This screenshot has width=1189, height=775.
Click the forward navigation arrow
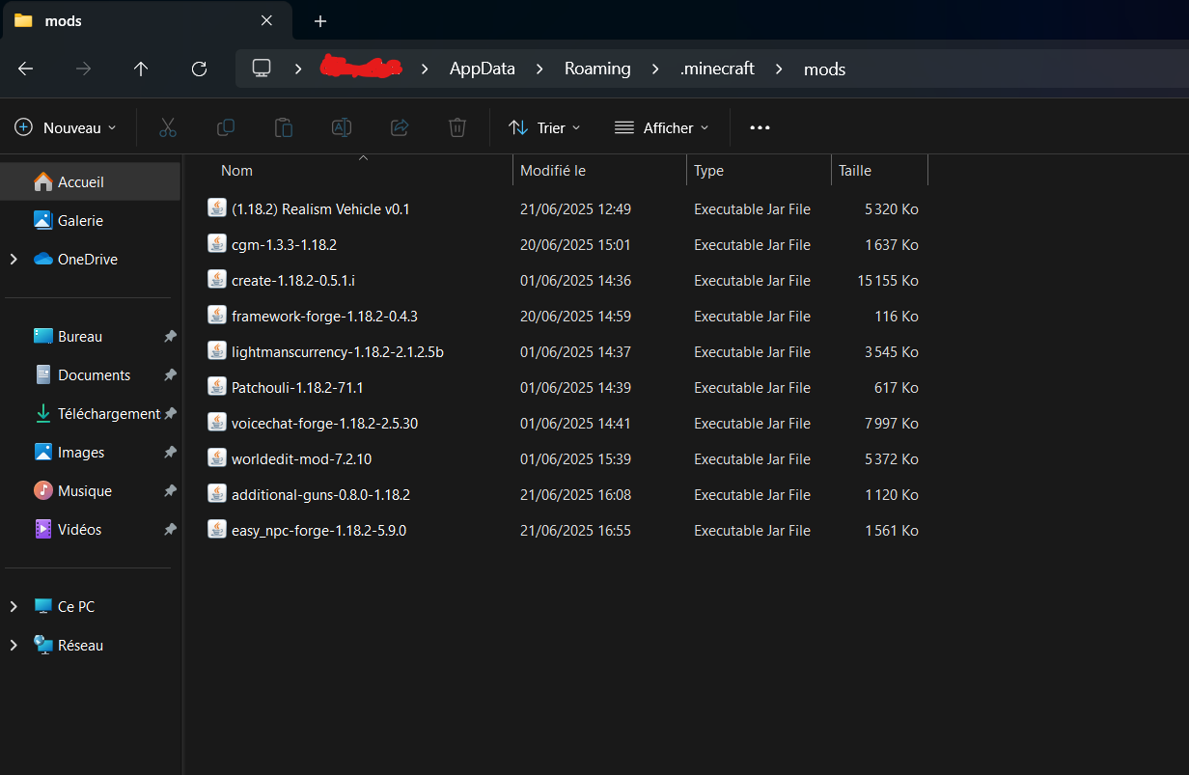coord(84,69)
